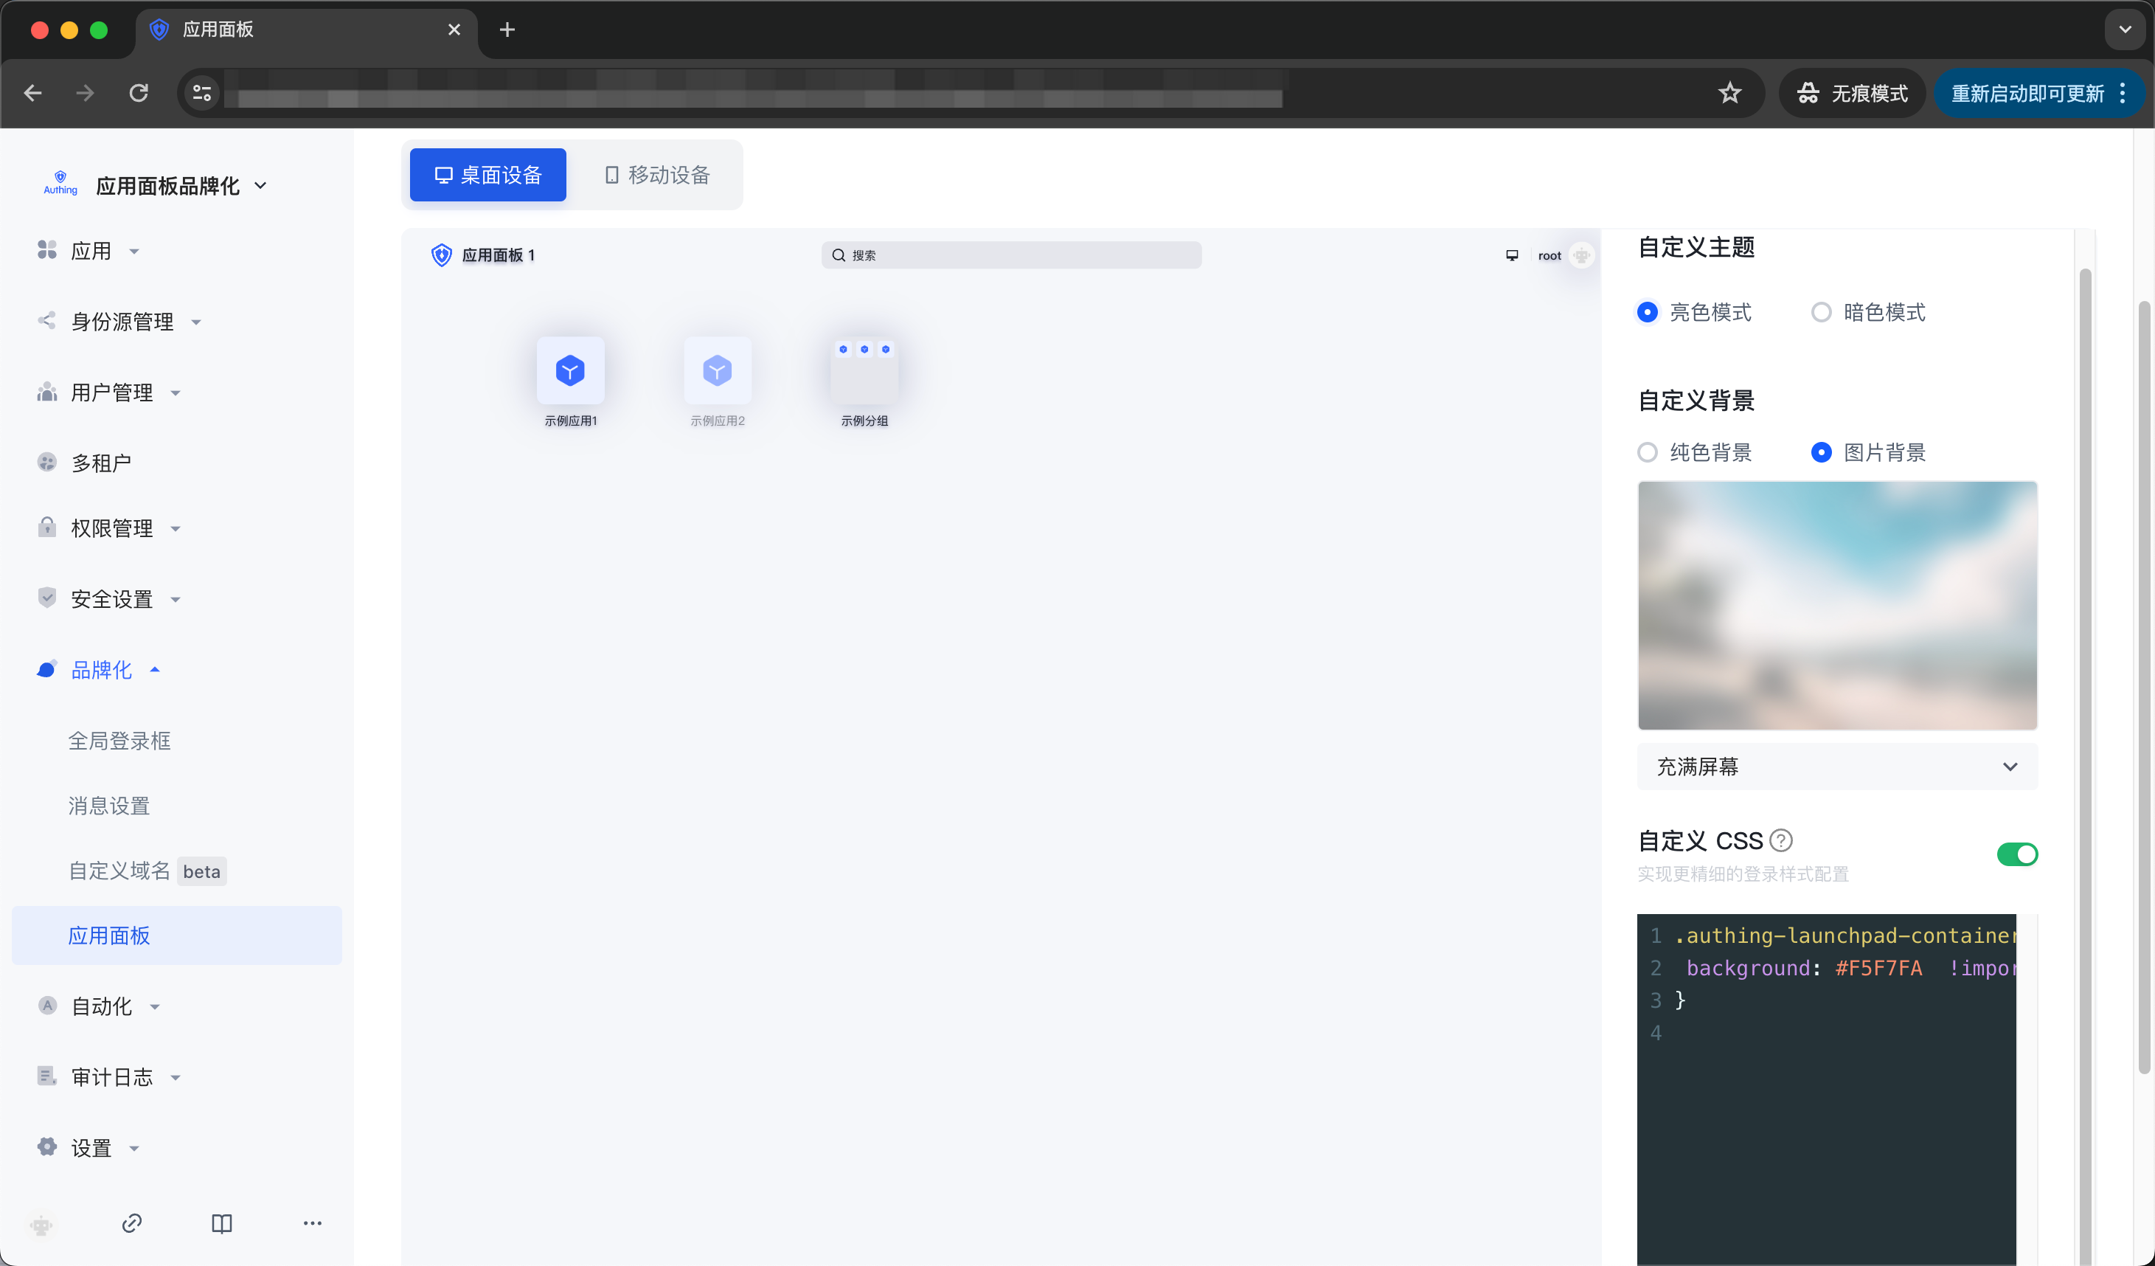
Task: Open the book documentation icon in sidebar
Action: (x=221, y=1223)
